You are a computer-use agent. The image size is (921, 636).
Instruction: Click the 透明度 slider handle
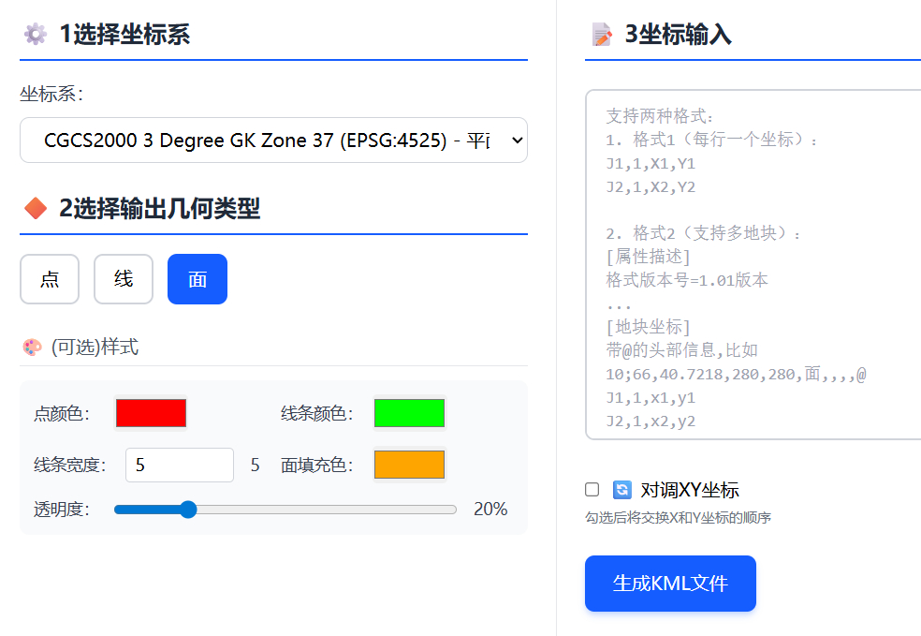coord(188,510)
